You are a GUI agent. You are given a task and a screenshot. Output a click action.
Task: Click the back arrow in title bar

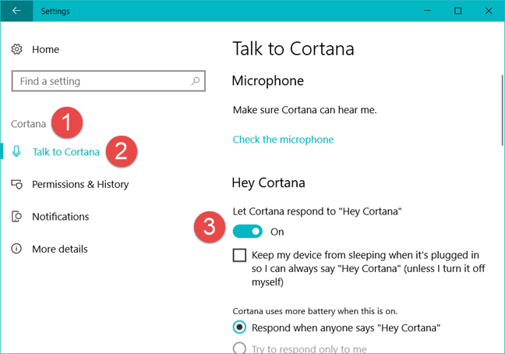coord(16,11)
